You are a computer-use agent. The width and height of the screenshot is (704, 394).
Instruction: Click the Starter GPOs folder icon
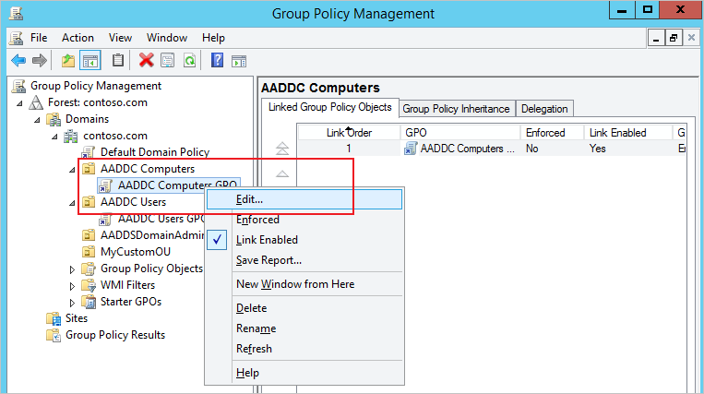(89, 302)
